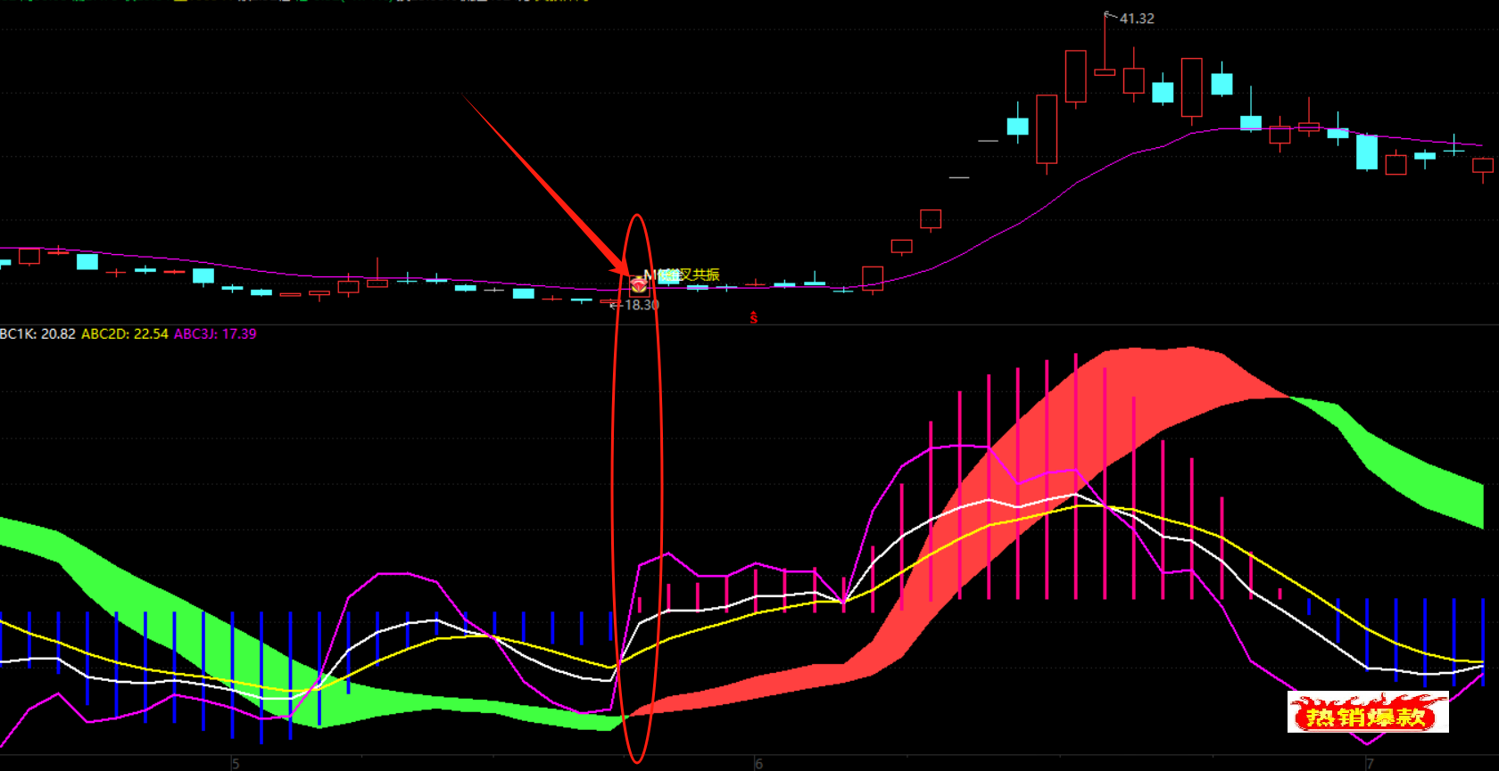Click the red gem buy-signal icon
The image size is (1499, 771).
pyautogui.click(x=639, y=286)
